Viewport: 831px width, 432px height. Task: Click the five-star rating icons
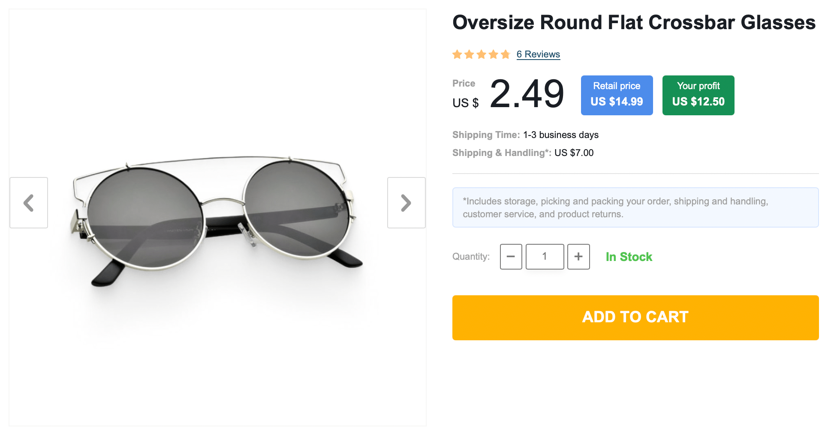(x=481, y=54)
